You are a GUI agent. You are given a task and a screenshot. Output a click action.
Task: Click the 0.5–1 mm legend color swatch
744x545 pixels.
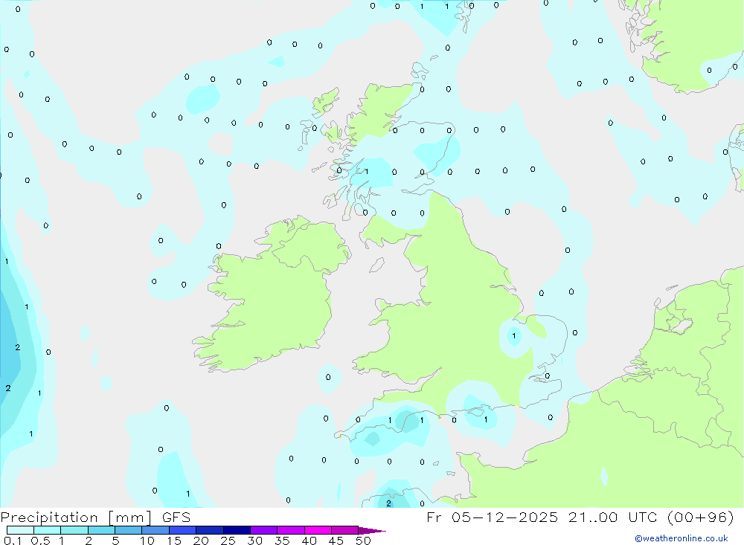pos(48,530)
